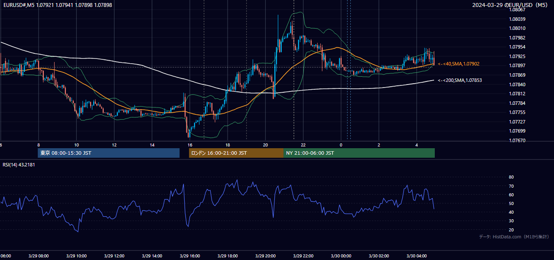
Task: Click hour label 22 under price chart
Action: point(303,145)
